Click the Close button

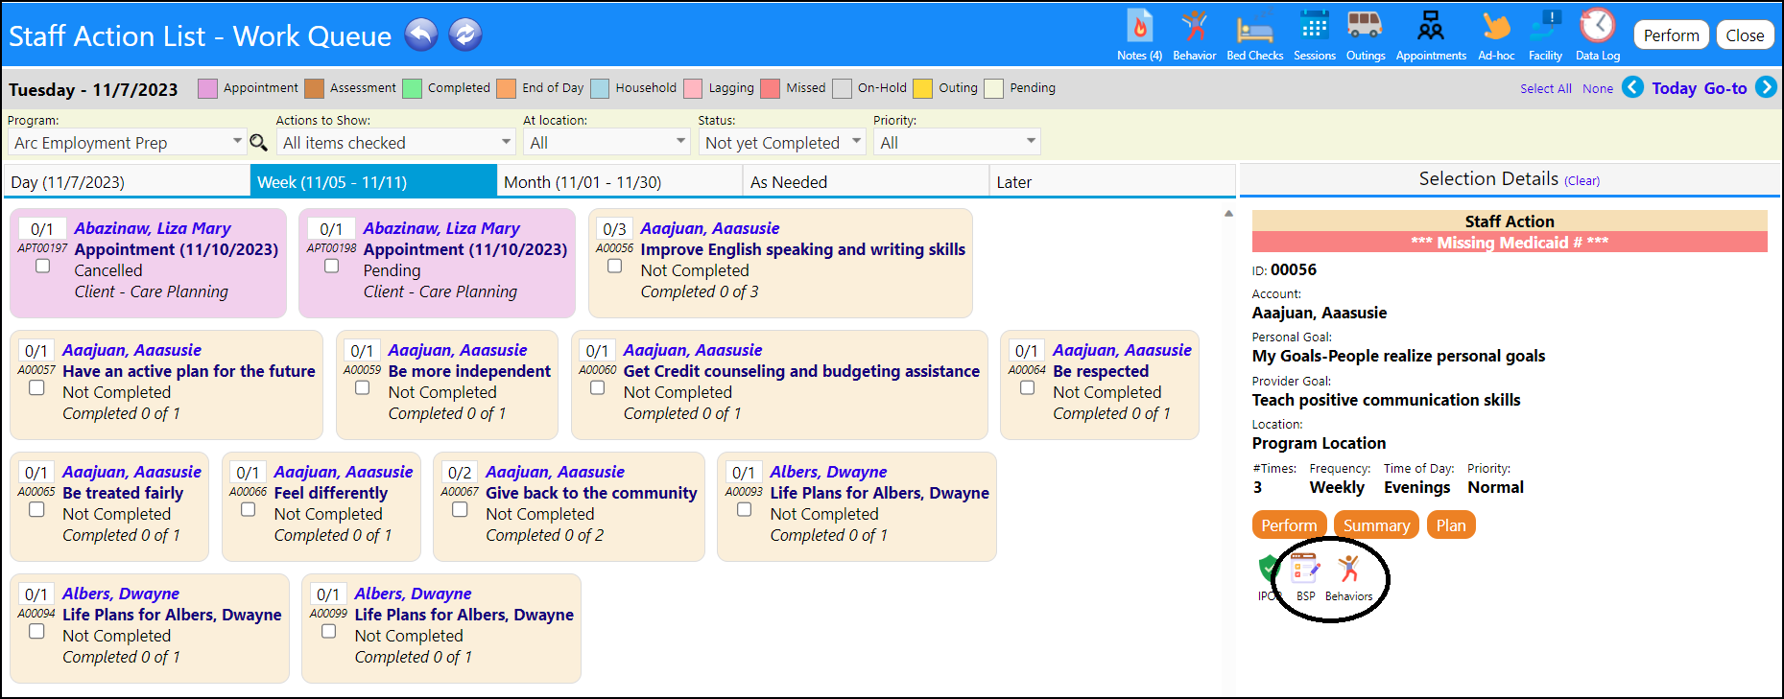click(x=1745, y=35)
